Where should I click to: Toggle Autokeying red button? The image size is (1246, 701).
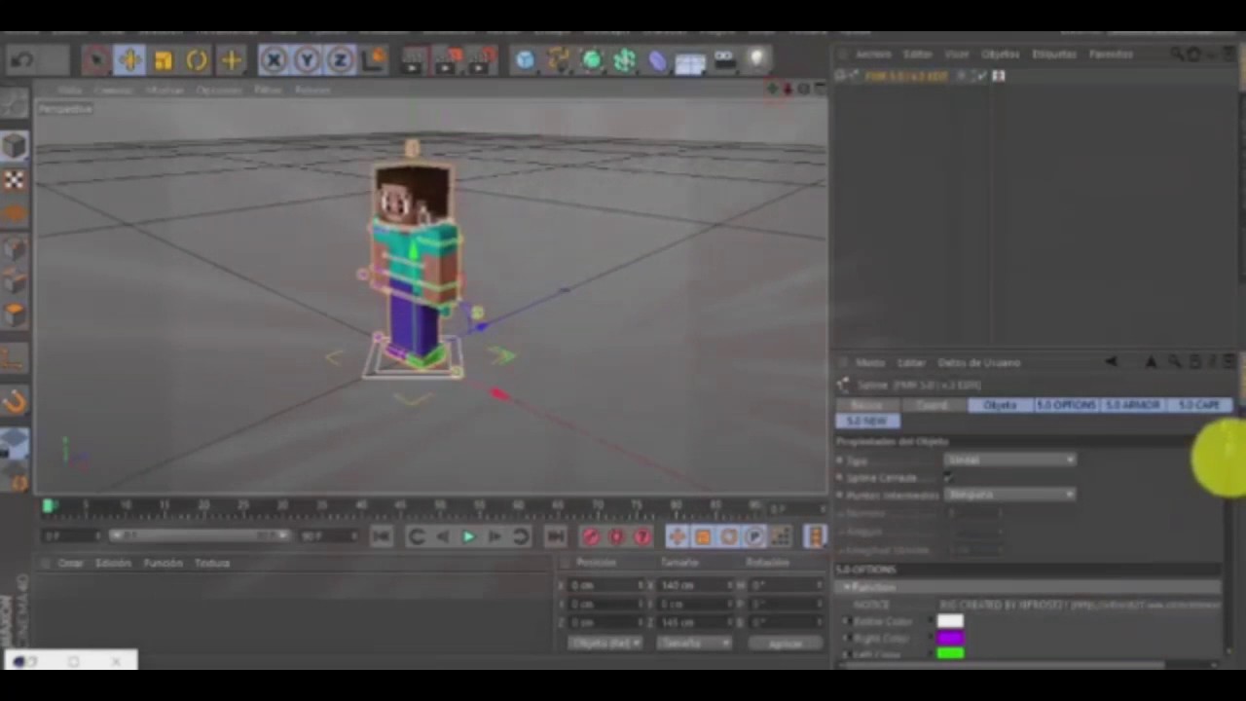(616, 536)
